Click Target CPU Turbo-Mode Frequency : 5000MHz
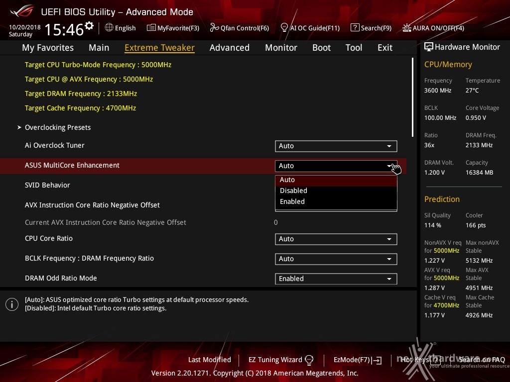The width and height of the screenshot is (510, 382). tap(98, 65)
